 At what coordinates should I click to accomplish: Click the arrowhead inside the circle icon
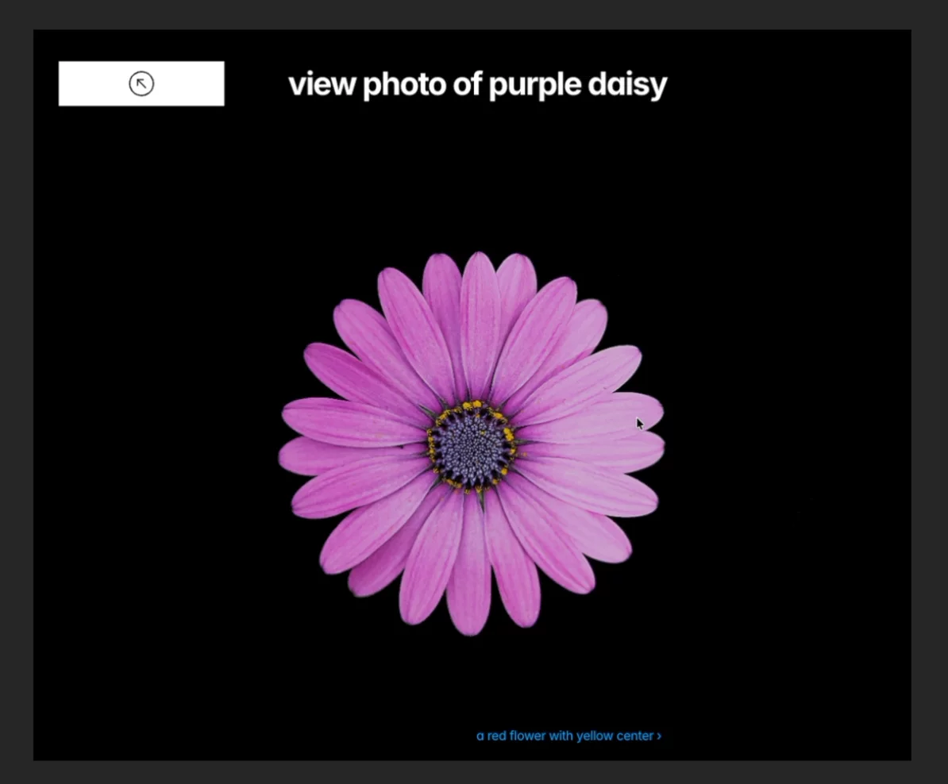pyautogui.click(x=139, y=80)
